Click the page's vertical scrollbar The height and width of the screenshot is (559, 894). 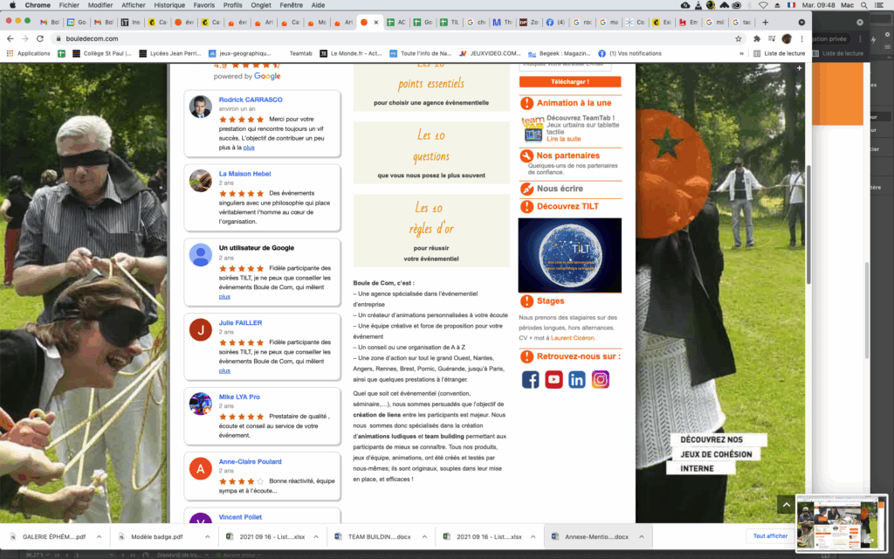coord(808,225)
